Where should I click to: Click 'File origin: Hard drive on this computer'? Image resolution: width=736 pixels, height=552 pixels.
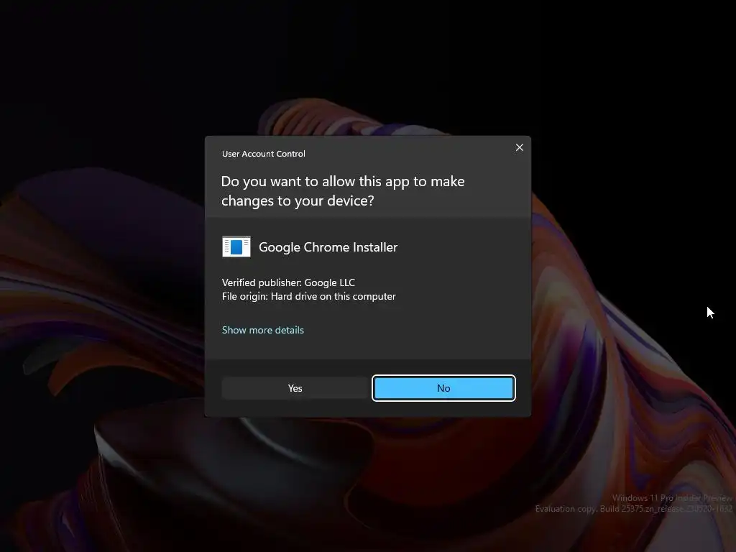coord(309,297)
